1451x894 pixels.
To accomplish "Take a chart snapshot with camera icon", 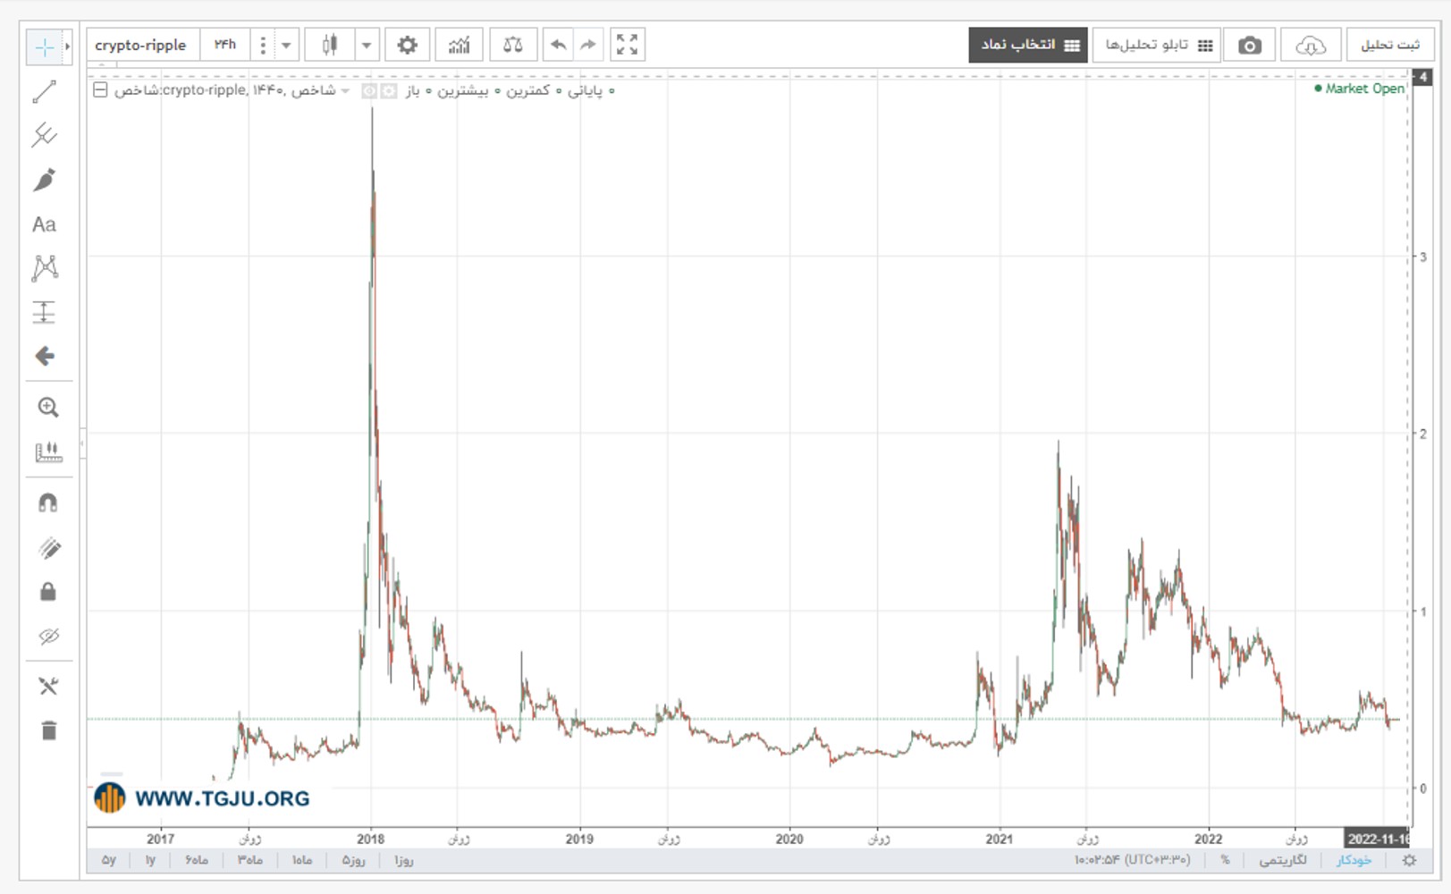I will (1250, 46).
